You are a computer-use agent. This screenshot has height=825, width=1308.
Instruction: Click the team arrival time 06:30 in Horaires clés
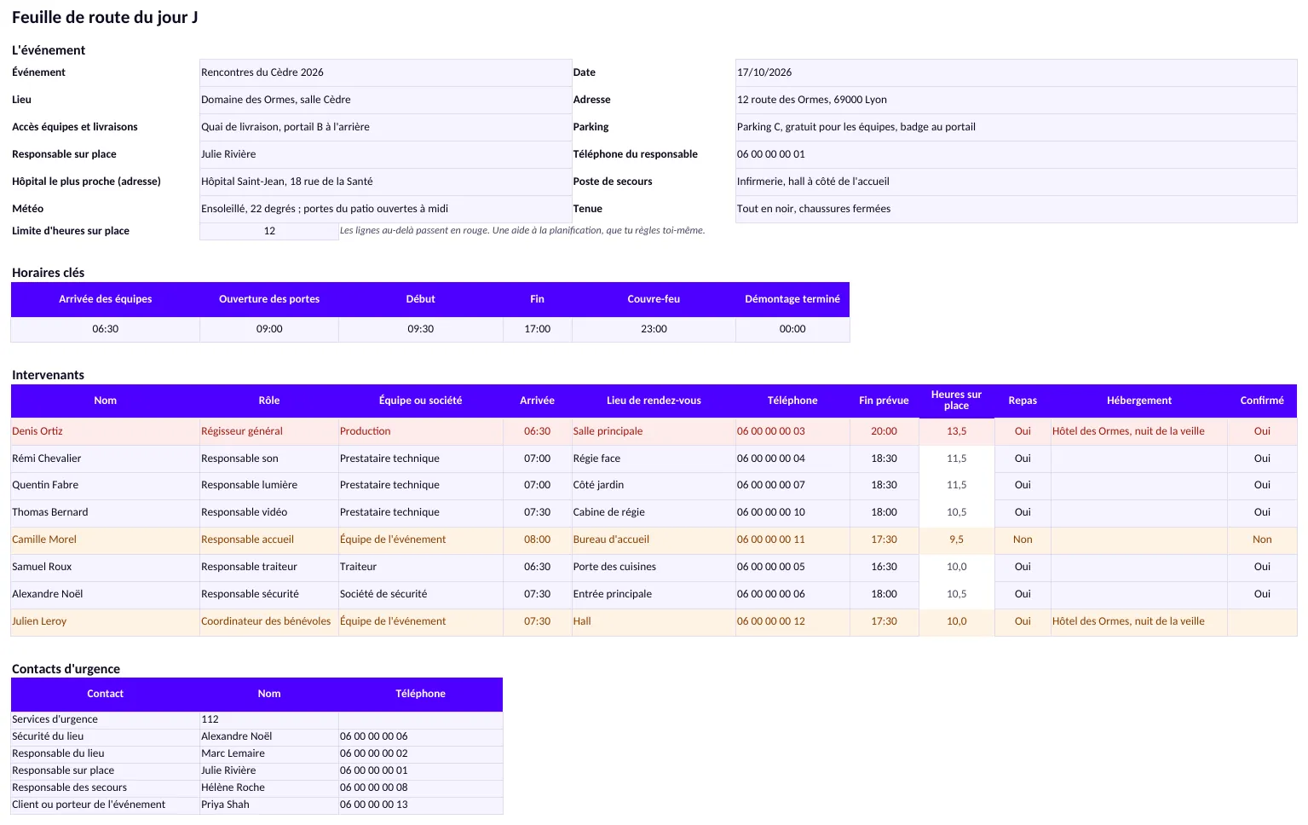(106, 329)
